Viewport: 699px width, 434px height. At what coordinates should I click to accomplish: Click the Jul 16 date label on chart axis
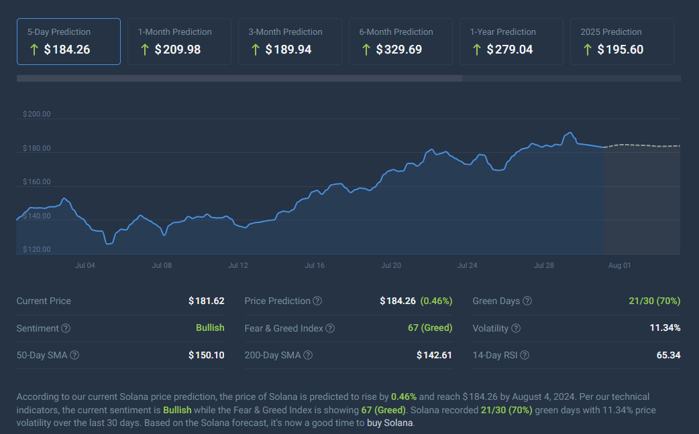(x=315, y=265)
